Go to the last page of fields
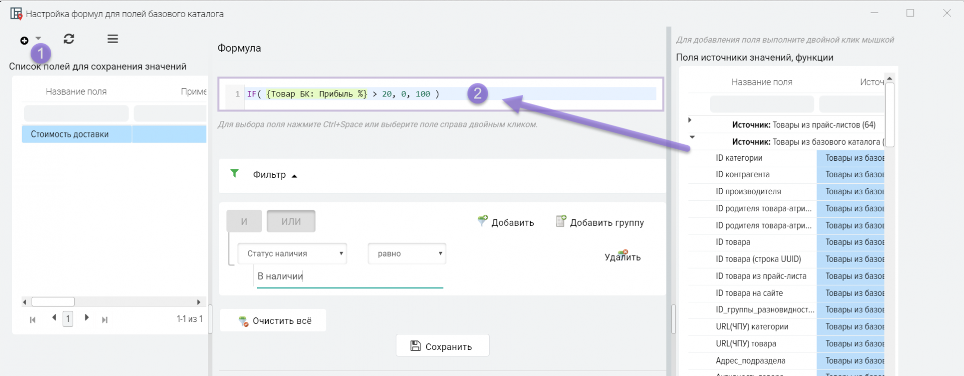The height and width of the screenshot is (376, 964). [104, 320]
